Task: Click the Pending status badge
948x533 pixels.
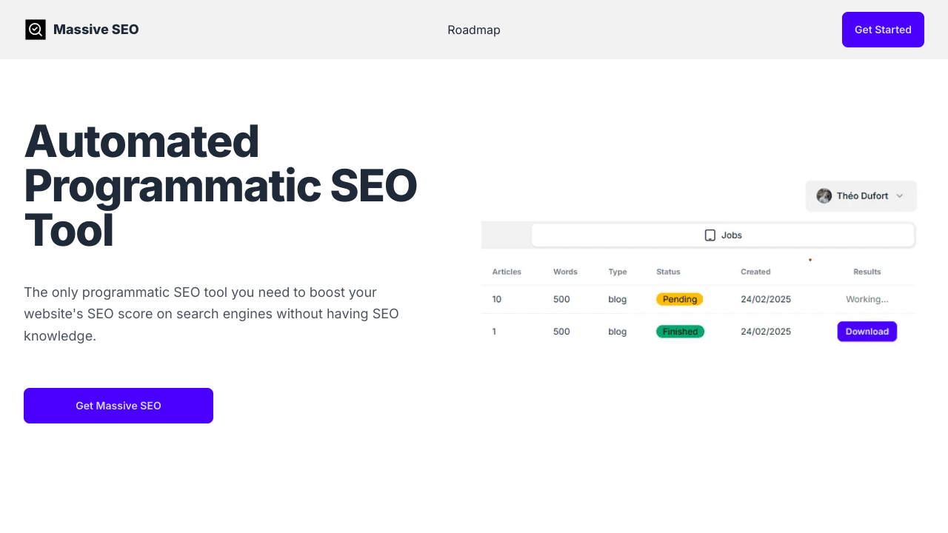Action: click(679, 299)
